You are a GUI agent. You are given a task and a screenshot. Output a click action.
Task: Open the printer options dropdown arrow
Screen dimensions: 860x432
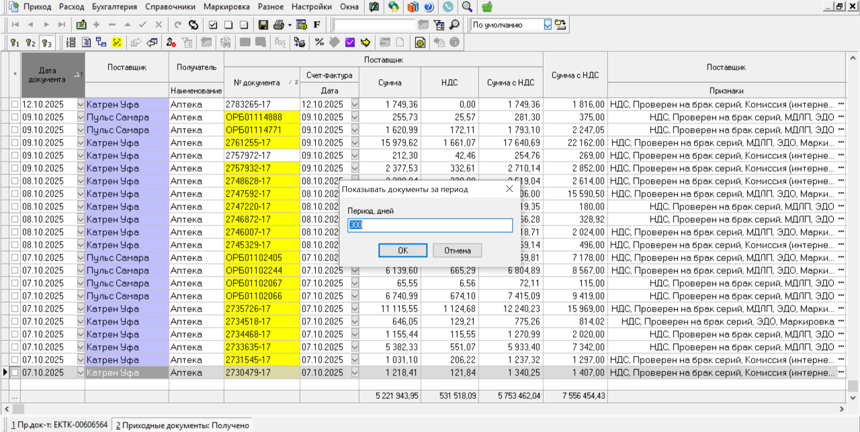pos(290,25)
